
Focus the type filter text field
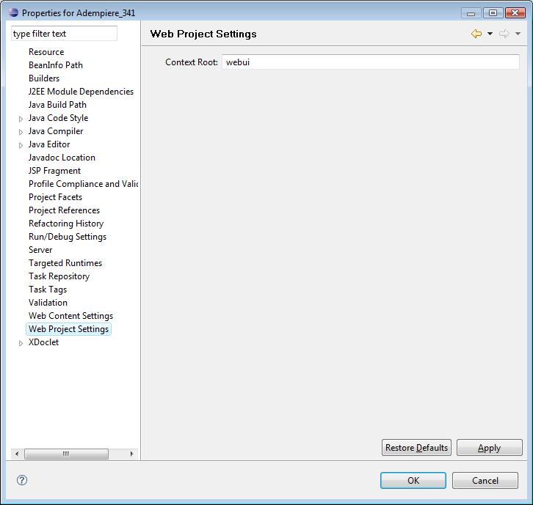pyautogui.click(x=64, y=34)
